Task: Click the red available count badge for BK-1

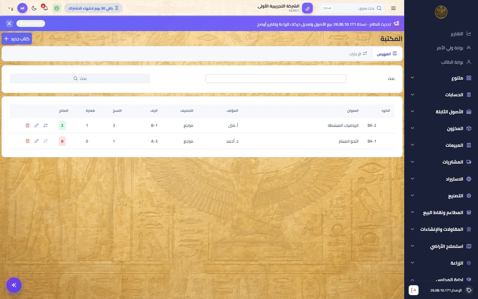Action: click(x=62, y=141)
